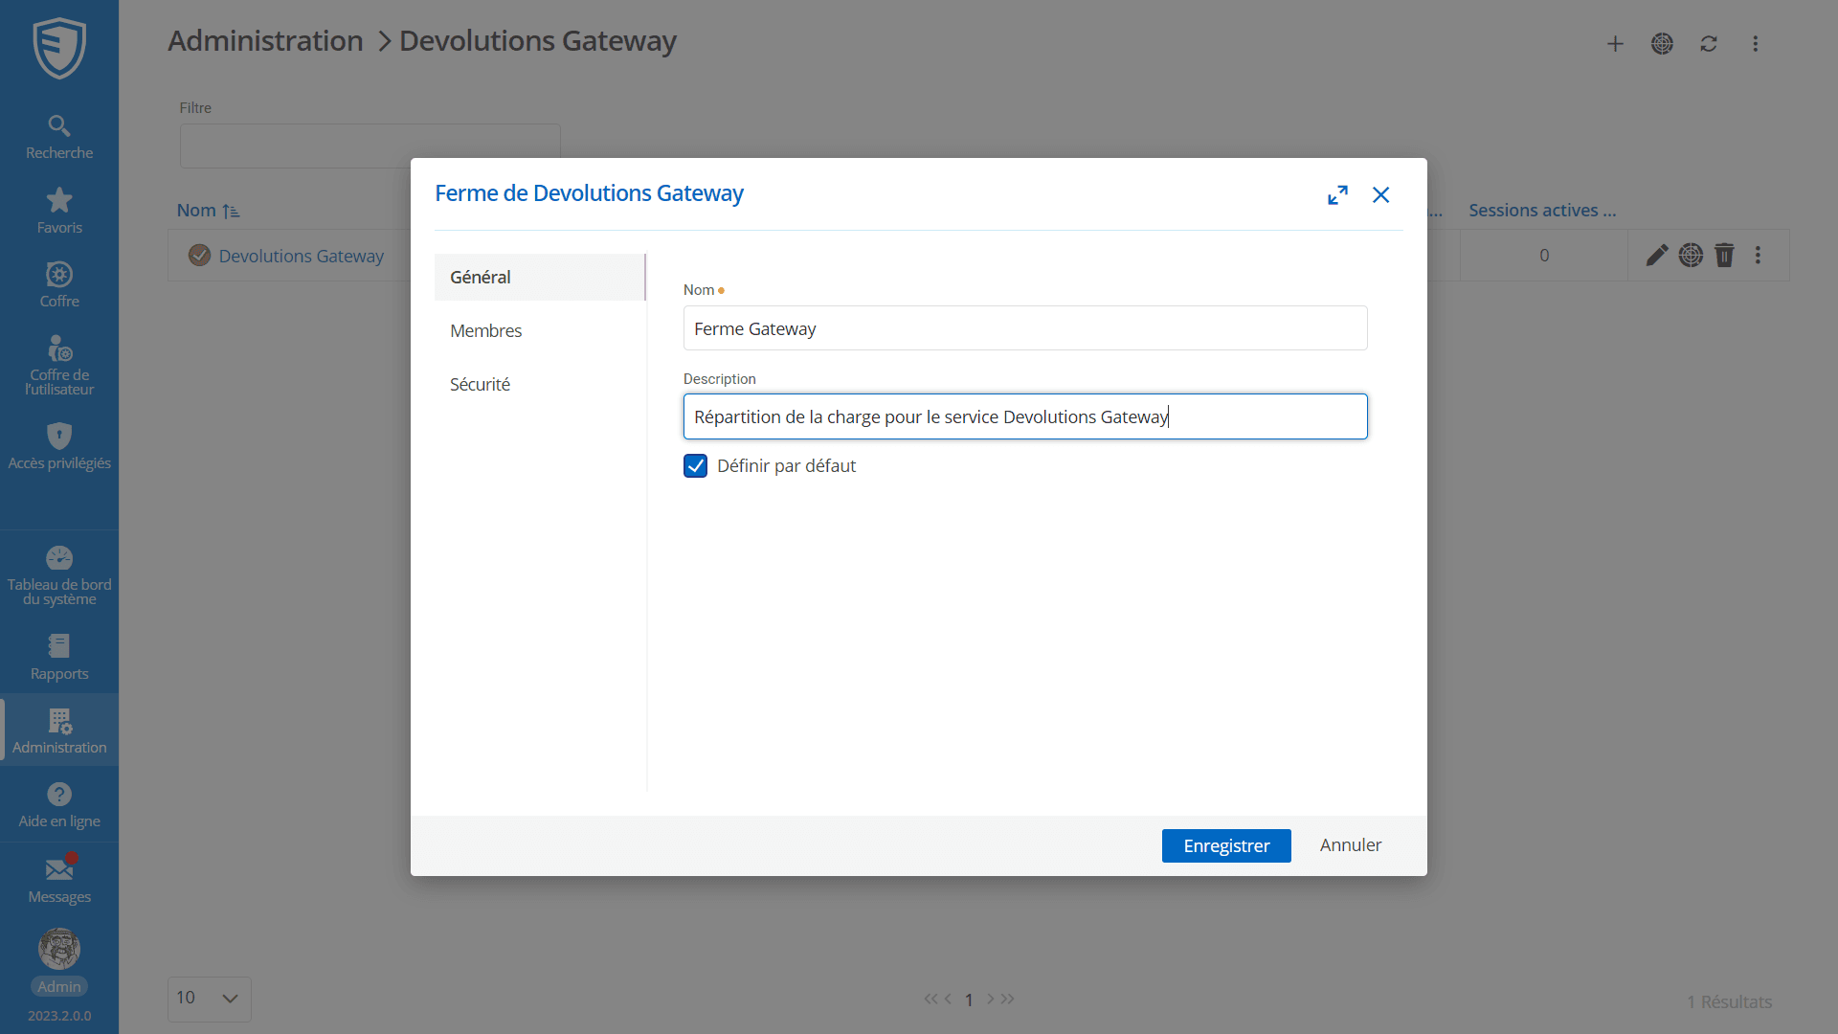
Task: Switch to the Membres tab
Action: (486, 330)
